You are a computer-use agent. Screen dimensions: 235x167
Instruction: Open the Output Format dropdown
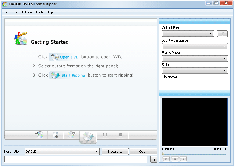(x=188, y=33)
